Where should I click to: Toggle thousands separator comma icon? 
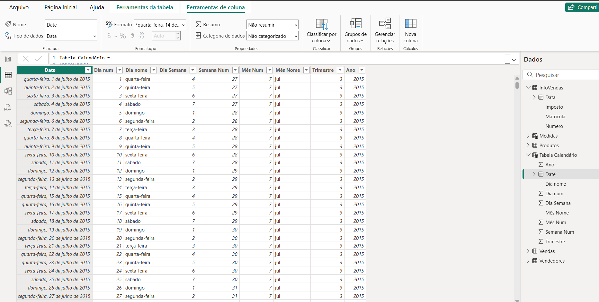click(x=132, y=36)
